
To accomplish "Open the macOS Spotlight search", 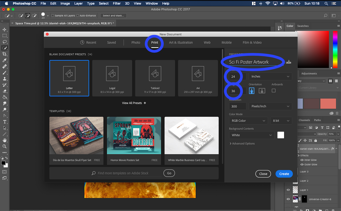I will [x=326, y=3].
